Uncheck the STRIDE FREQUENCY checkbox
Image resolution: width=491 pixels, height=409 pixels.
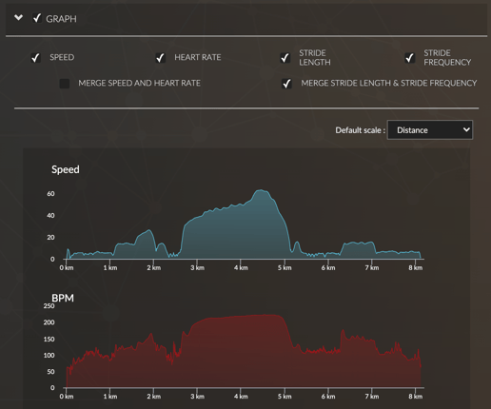(x=410, y=58)
